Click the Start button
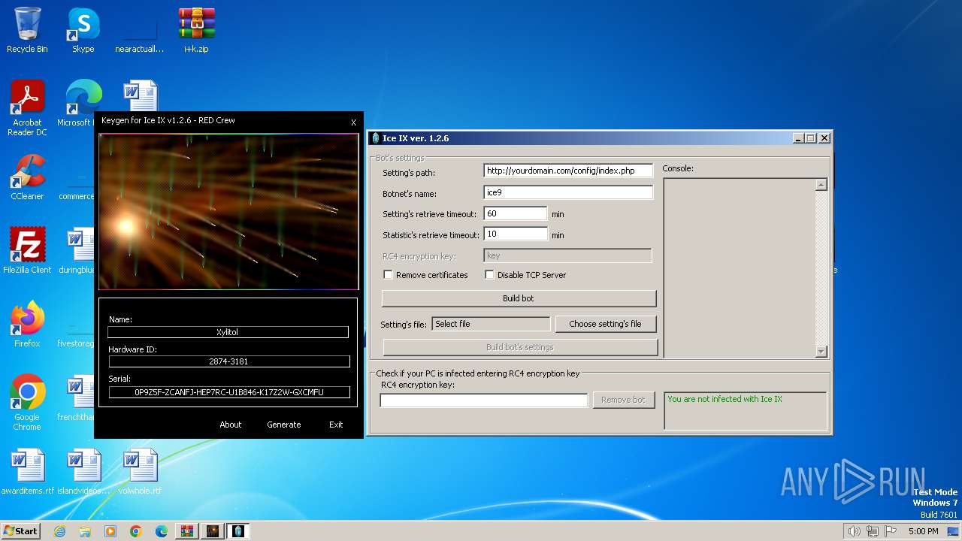The image size is (962, 541). (21, 531)
